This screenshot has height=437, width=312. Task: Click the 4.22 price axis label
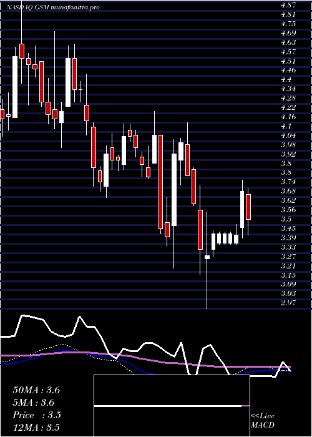point(288,107)
